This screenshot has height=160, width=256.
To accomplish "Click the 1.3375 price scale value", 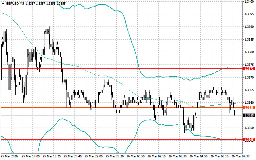I will click(249, 65).
